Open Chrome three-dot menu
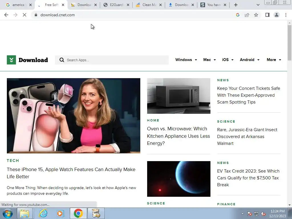Screen dimensions: 292x219 [286, 15]
